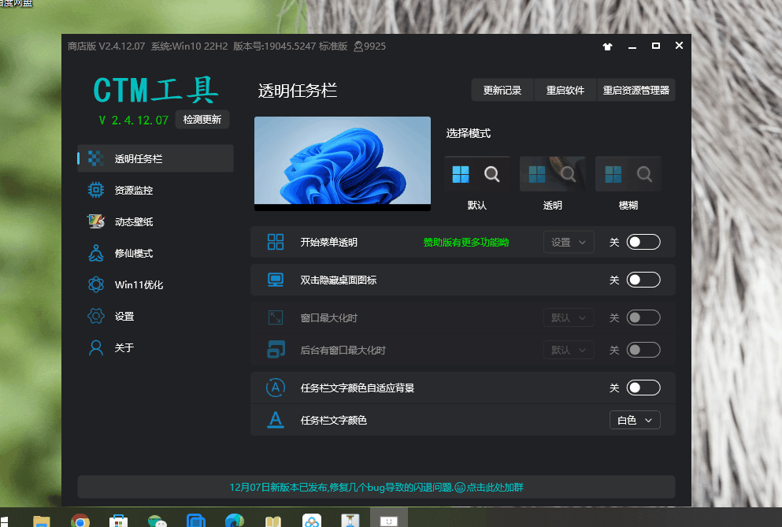Click the Windows 11 wallpaper preview image
The height and width of the screenshot is (527, 782).
coord(342,163)
